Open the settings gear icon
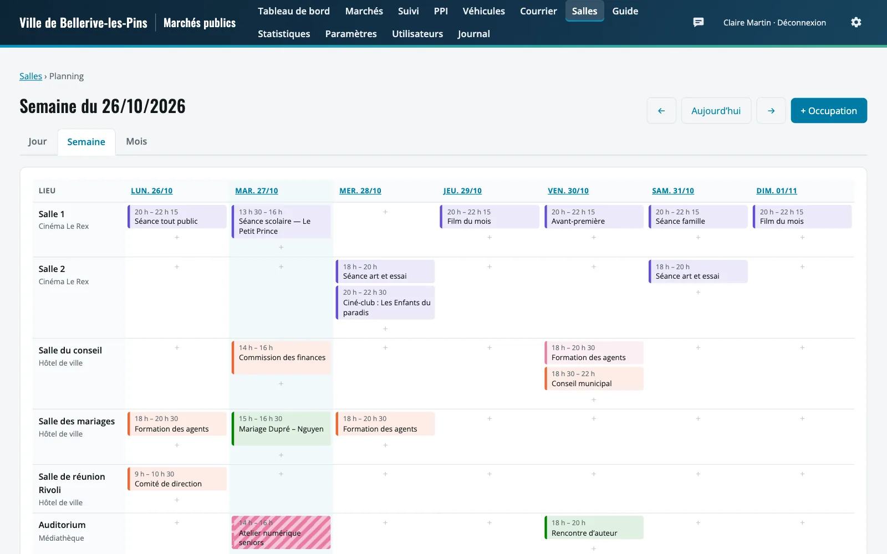Viewport: 887px width, 554px height. point(856,22)
